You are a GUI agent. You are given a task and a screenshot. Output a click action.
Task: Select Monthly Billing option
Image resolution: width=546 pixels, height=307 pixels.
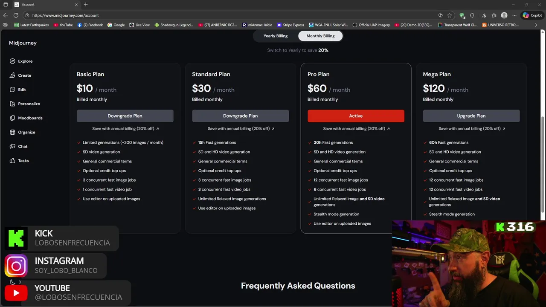coord(320,36)
